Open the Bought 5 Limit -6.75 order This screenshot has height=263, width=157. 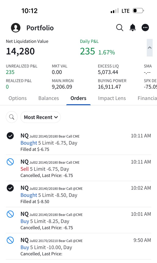[49, 143]
